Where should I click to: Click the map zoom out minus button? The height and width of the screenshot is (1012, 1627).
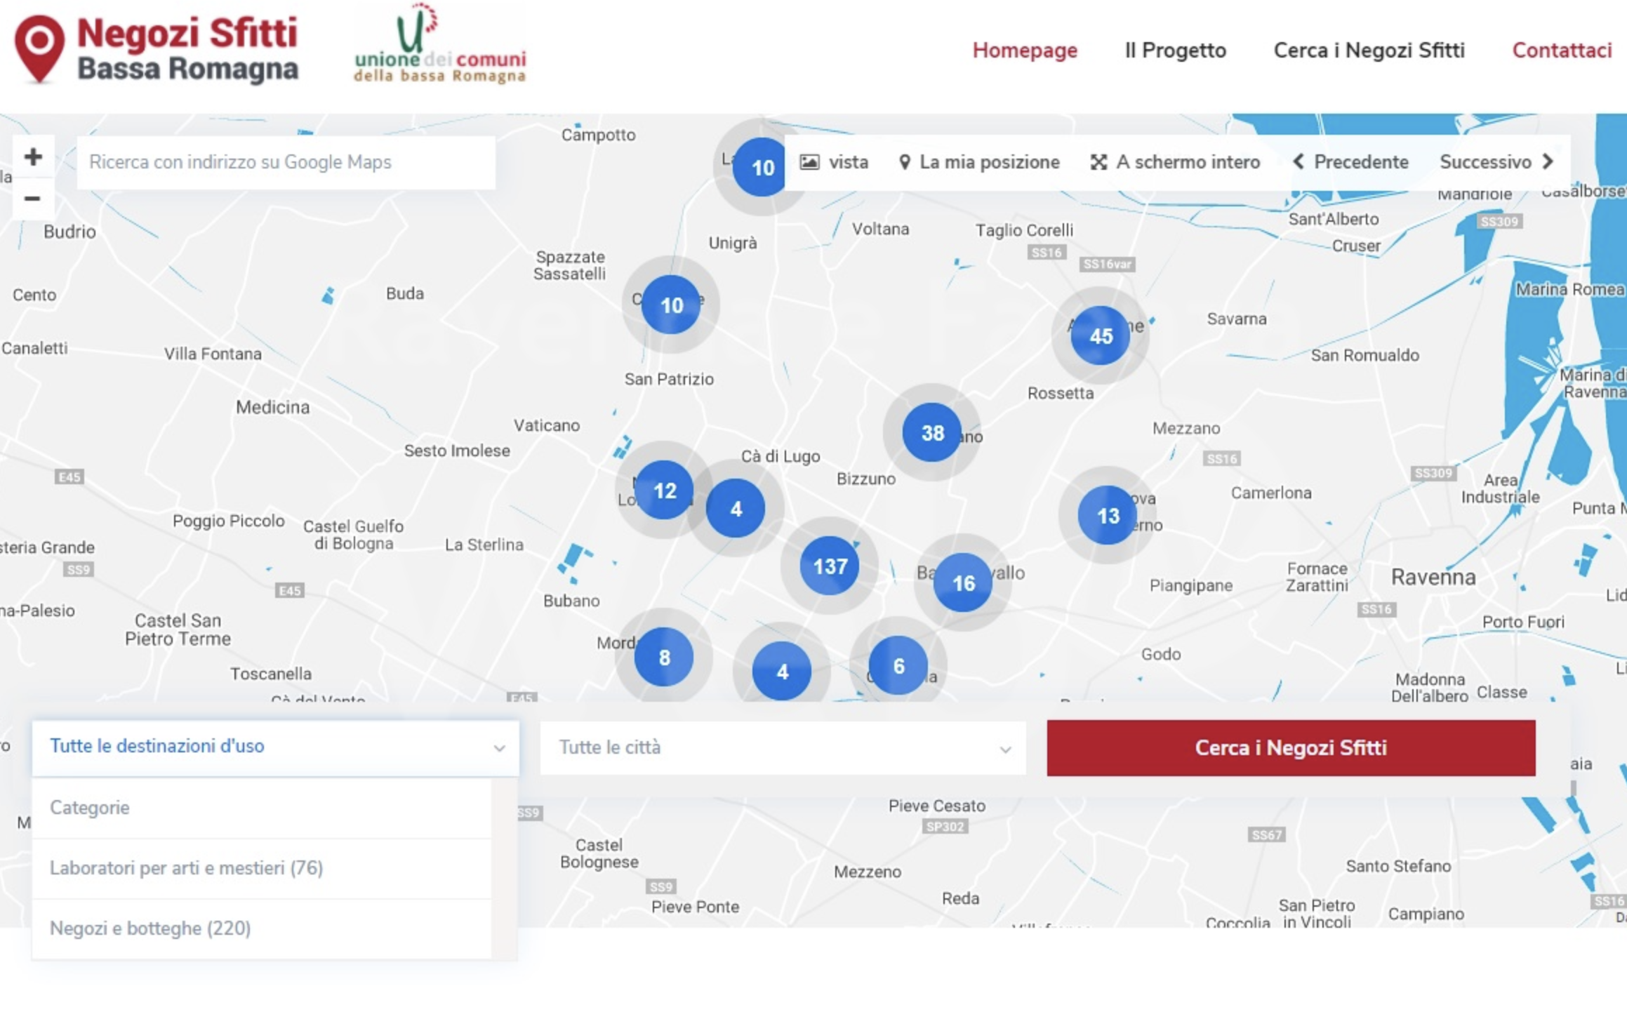tap(32, 199)
